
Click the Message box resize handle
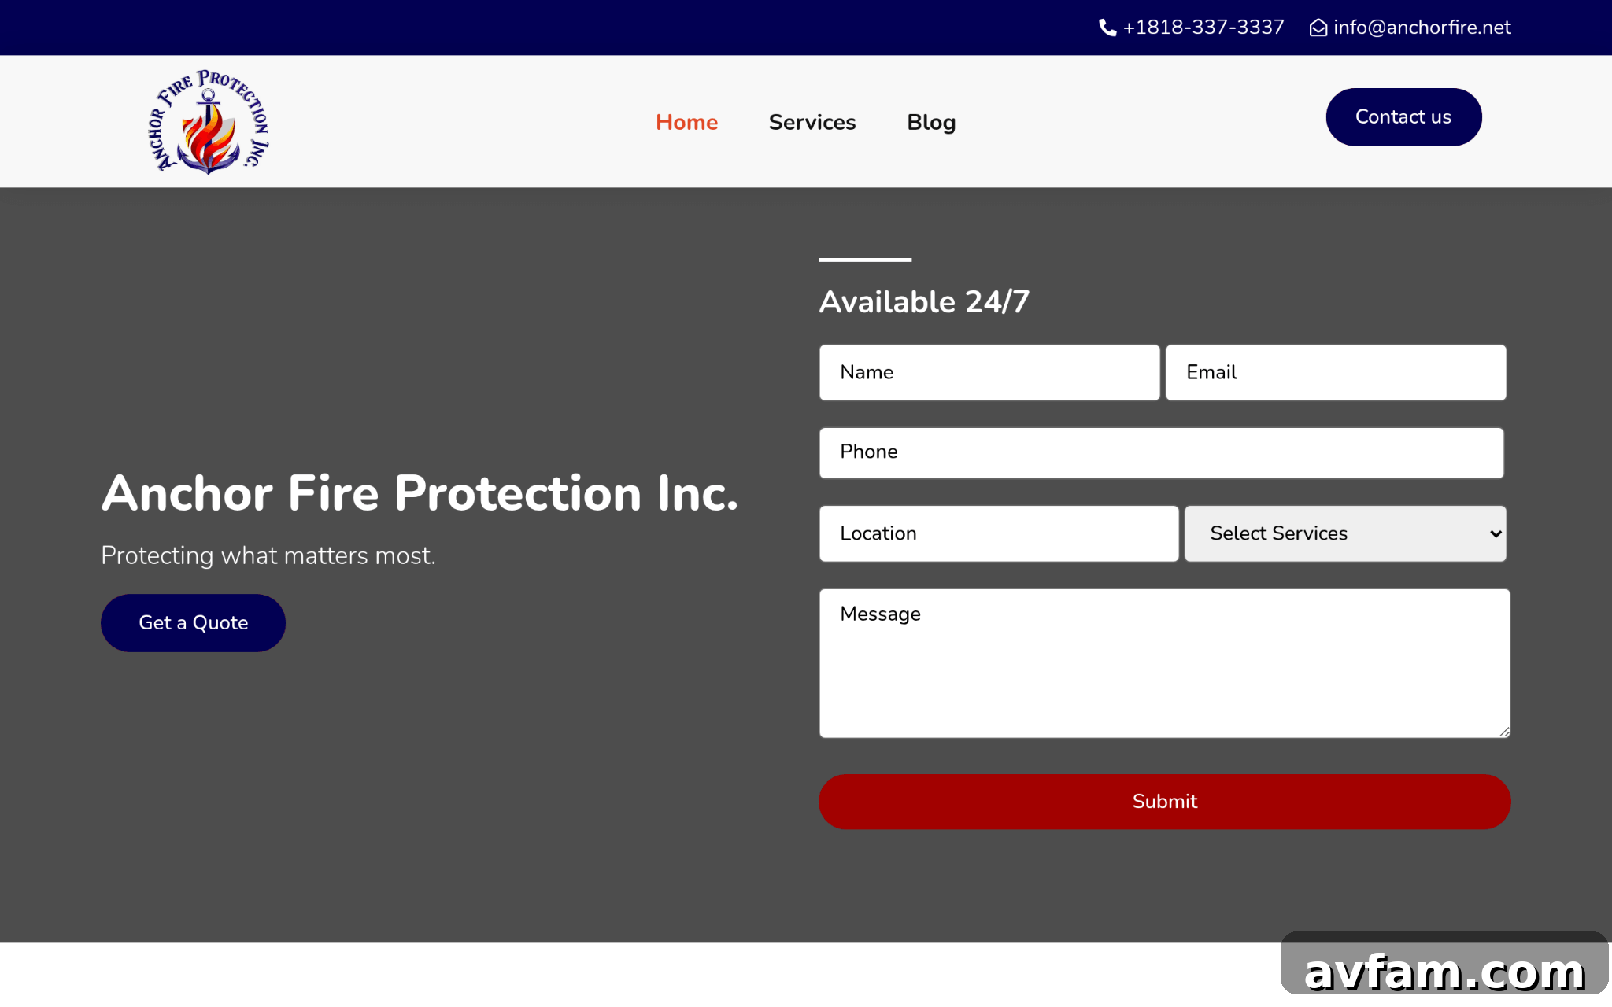[x=1504, y=732]
